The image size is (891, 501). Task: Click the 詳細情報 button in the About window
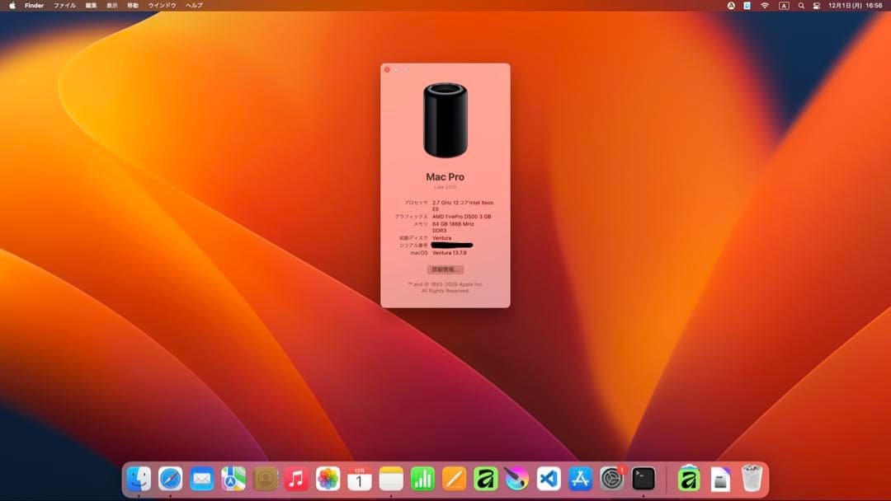pyautogui.click(x=446, y=269)
